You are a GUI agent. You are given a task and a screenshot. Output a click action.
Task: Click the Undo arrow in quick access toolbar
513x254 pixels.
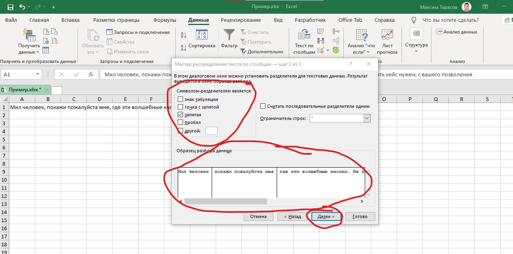click(x=22, y=7)
